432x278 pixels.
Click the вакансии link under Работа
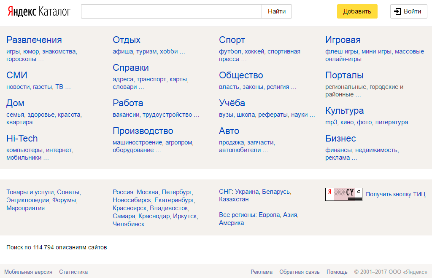(x=126, y=115)
